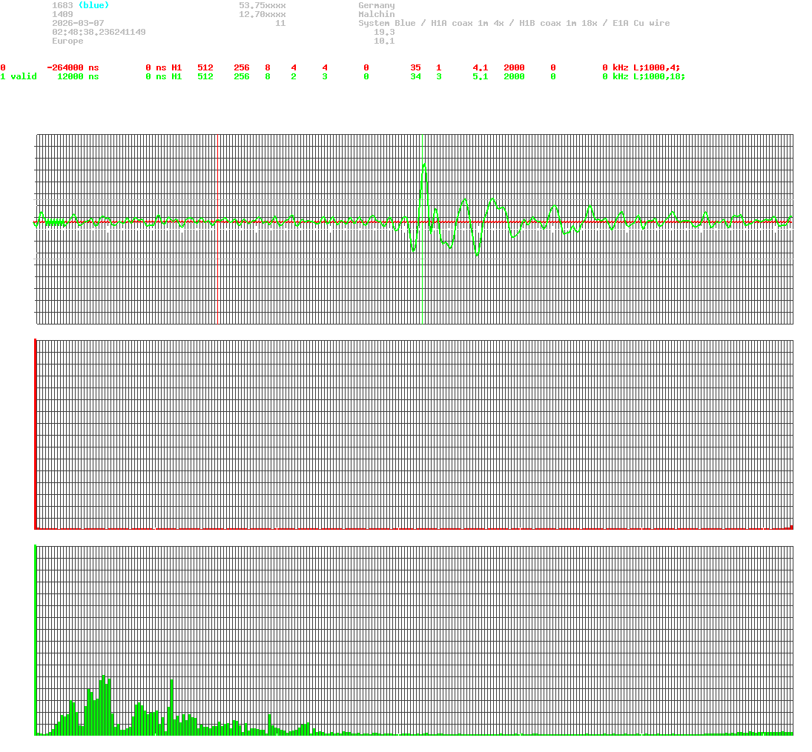Screen dimensions: 812x752
Task: Click the Sampling column header
Action: tap(524, 59)
